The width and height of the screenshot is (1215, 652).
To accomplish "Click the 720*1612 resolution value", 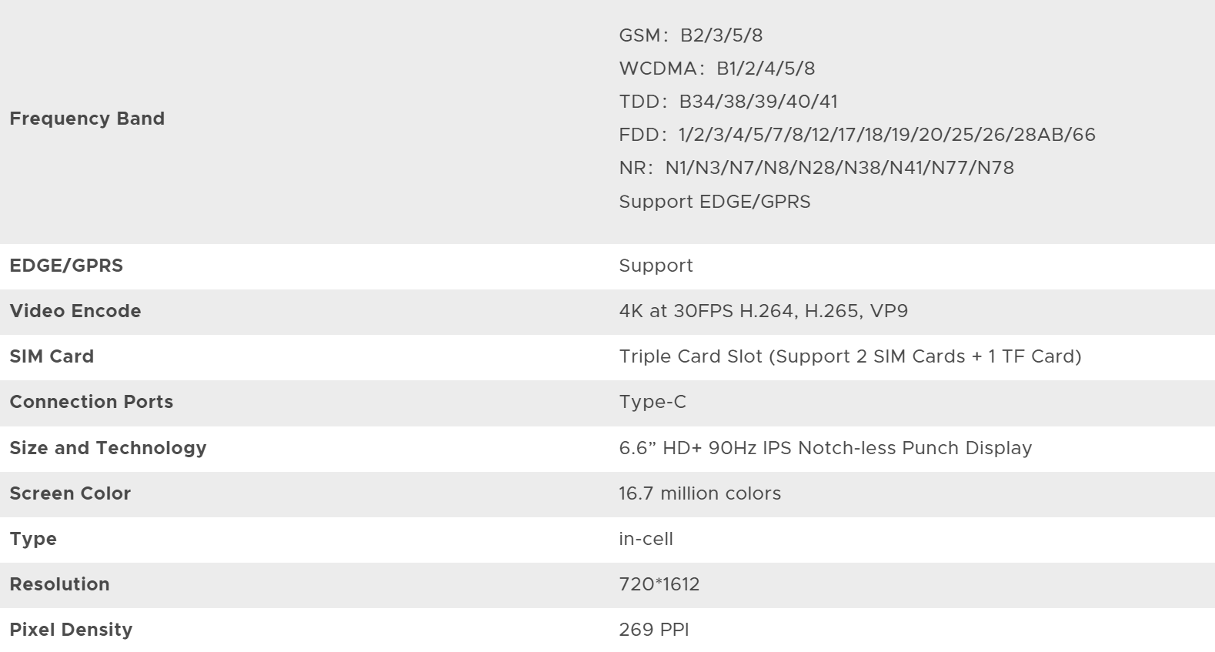I will pos(659,584).
